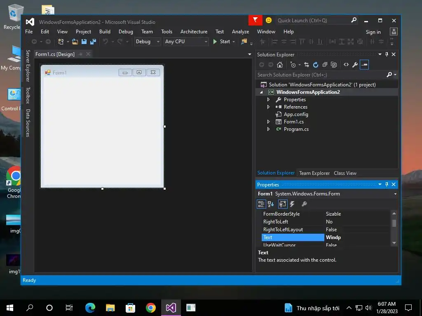Screen dimensions: 422x316
Task: Save the current file with the Save icon
Action: click(84, 42)
